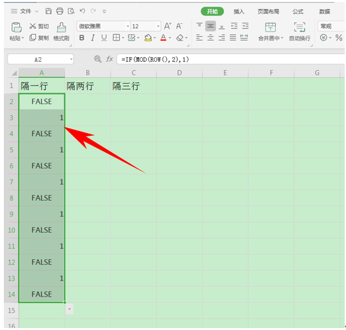Cut the selected cells with 剪切

(39, 26)
